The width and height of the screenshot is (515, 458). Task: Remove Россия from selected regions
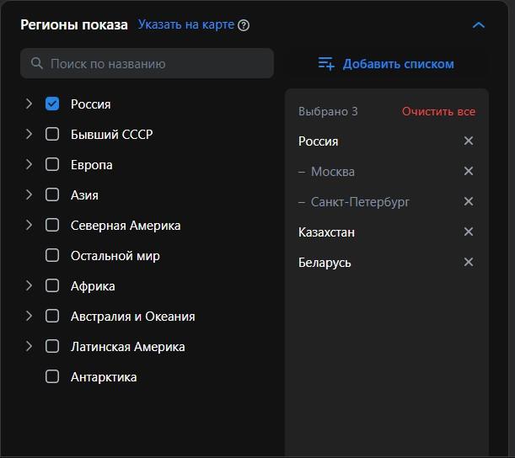pos(469,141)
